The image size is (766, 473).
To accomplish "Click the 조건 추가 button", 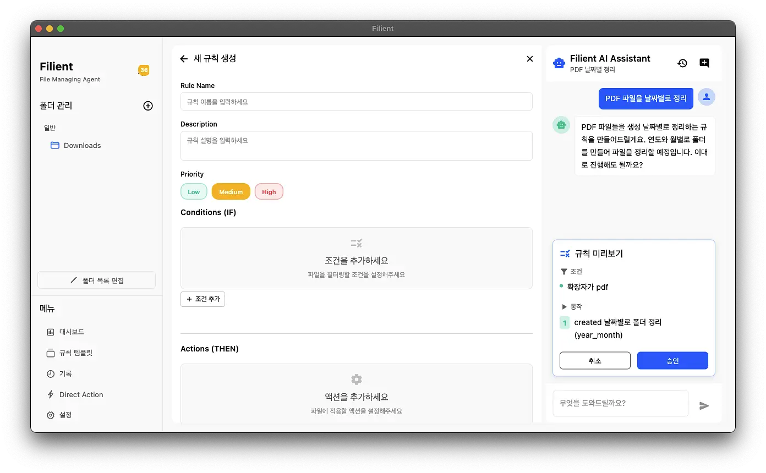I will [x=203, y=299].
